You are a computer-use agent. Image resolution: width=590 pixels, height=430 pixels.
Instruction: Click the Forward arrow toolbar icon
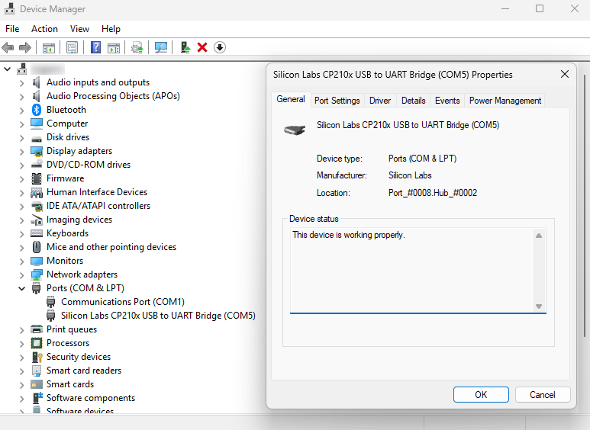point(25,48)
